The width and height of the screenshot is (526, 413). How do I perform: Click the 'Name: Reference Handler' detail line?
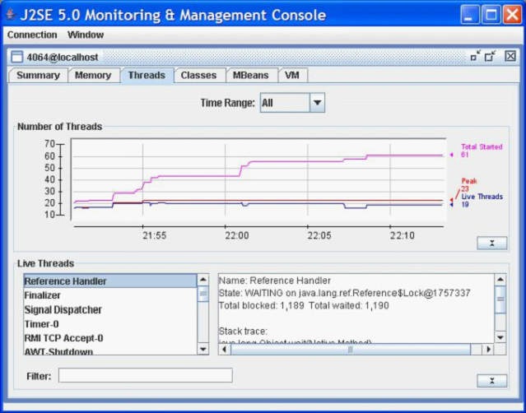[274, 281]
